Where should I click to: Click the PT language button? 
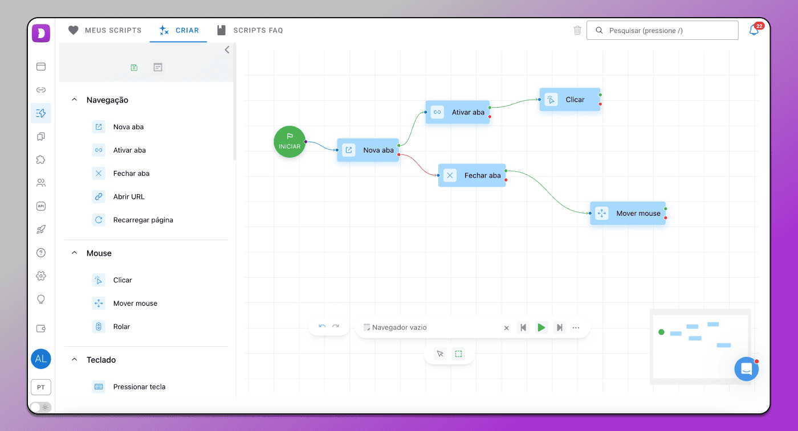click(x=41, y=387)
